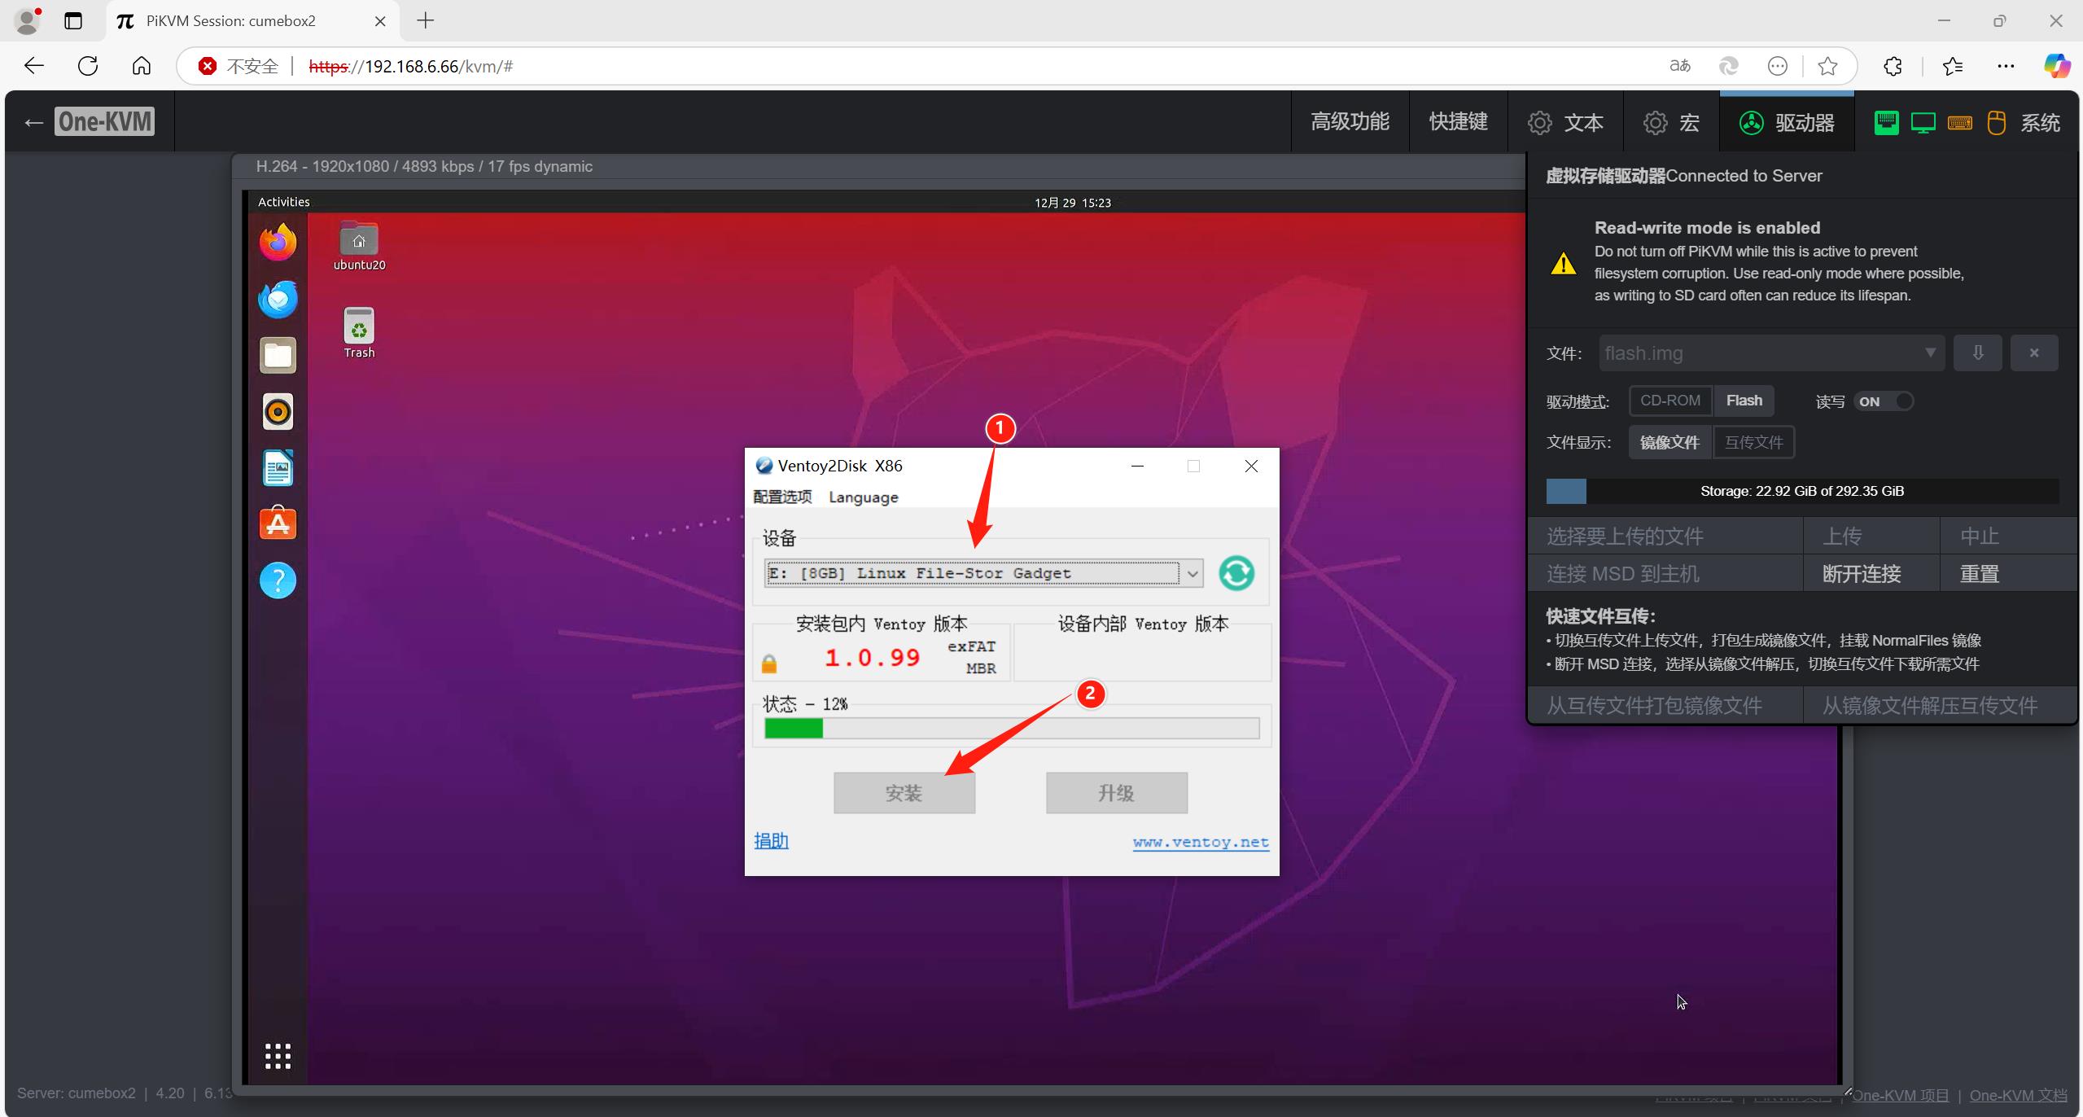
Task: Select CD-ROM drive mode
Action: coord(1670,401)
